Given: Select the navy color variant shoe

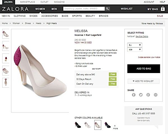Looking at the screenshot, I should tap(108, 125).
